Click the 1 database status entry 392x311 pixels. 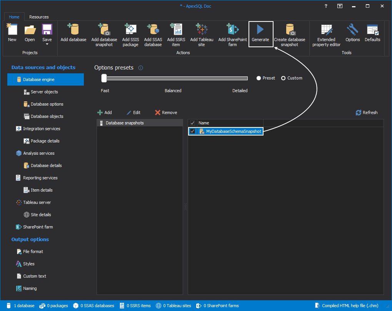(20, 306)
